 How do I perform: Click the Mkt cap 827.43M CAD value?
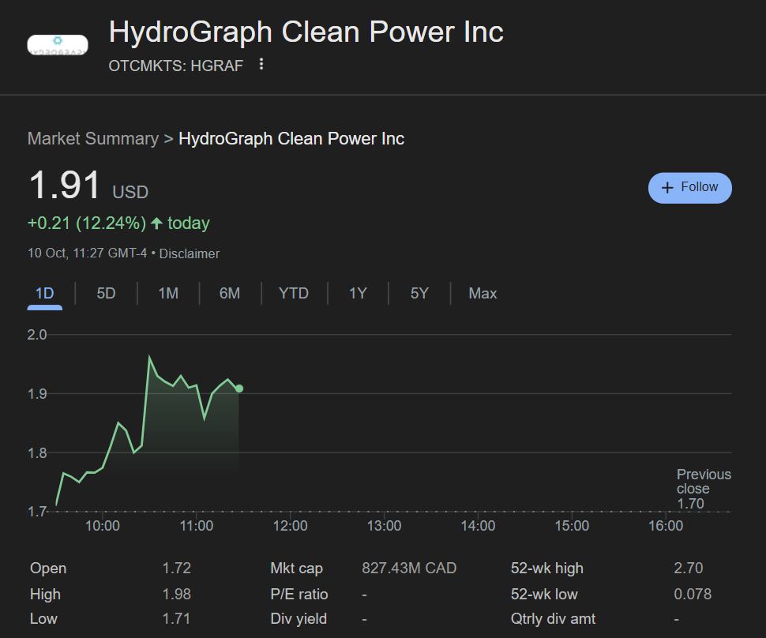click(409, 569)
